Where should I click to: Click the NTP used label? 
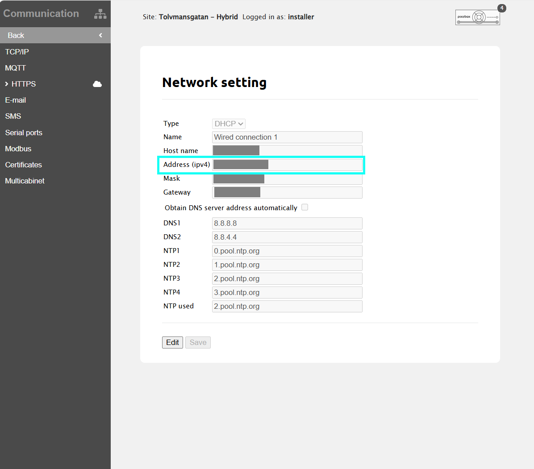click(179, 306)
